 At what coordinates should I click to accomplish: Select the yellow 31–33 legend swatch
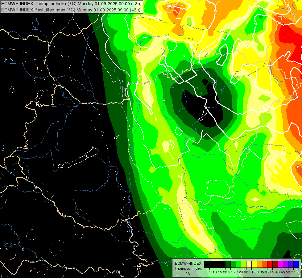pos(254,264)
